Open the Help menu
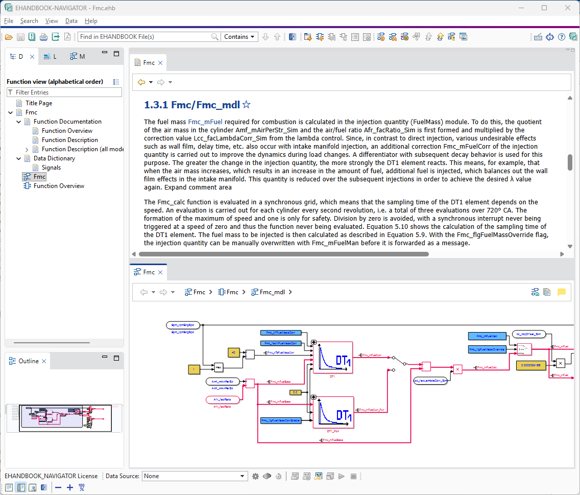Viewport: 580px width, 495px height. tap(91, 21)
